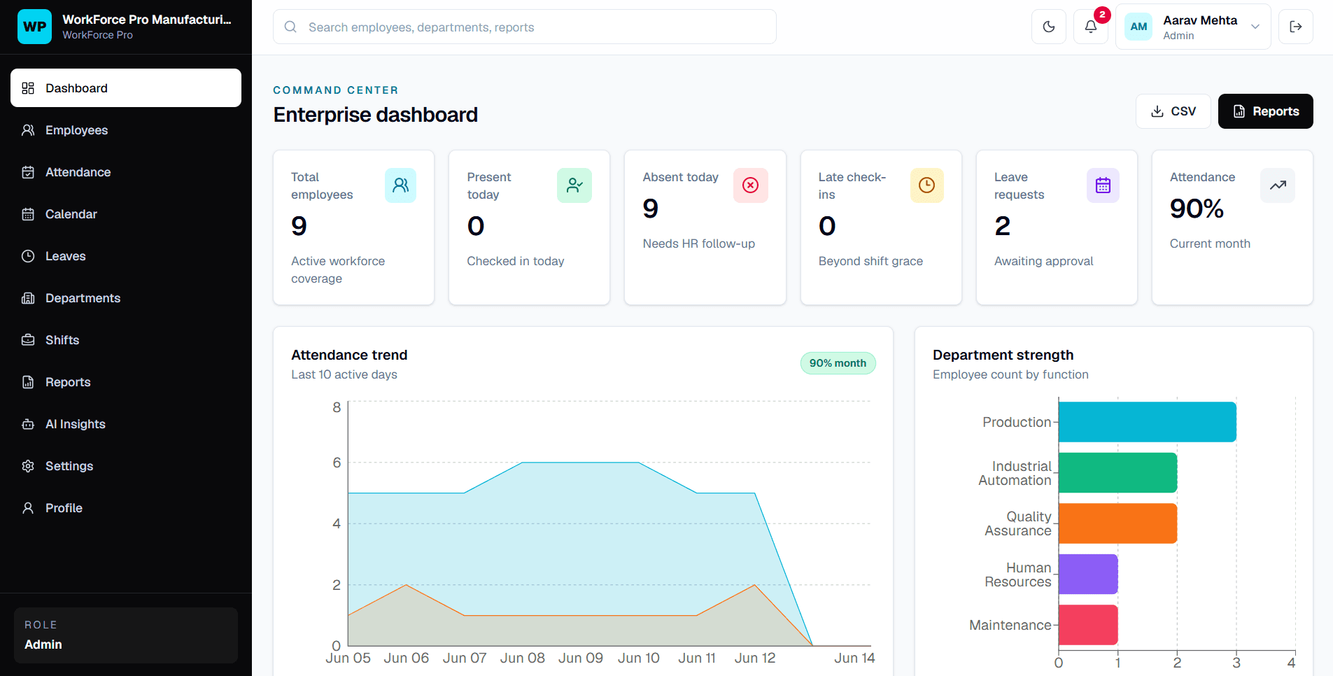Click the AM avatar badge
1333x676 pixels.
tap(1138, 27)
